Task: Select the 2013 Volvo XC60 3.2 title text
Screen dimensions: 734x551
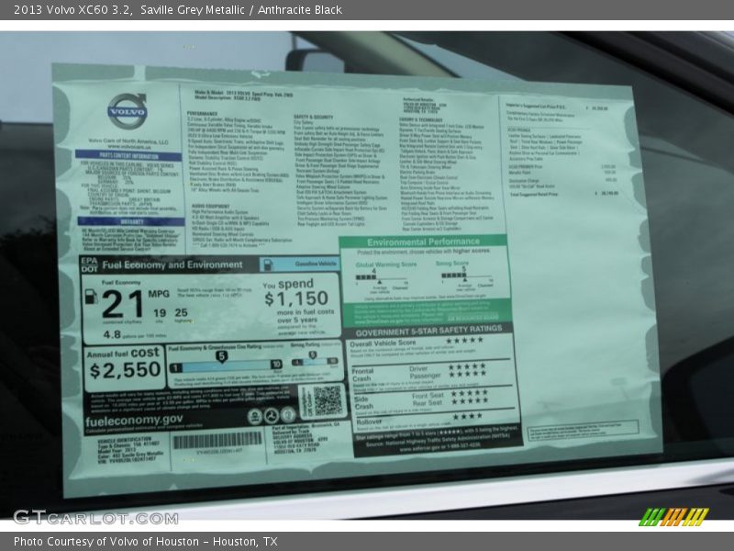Action: 70,10
